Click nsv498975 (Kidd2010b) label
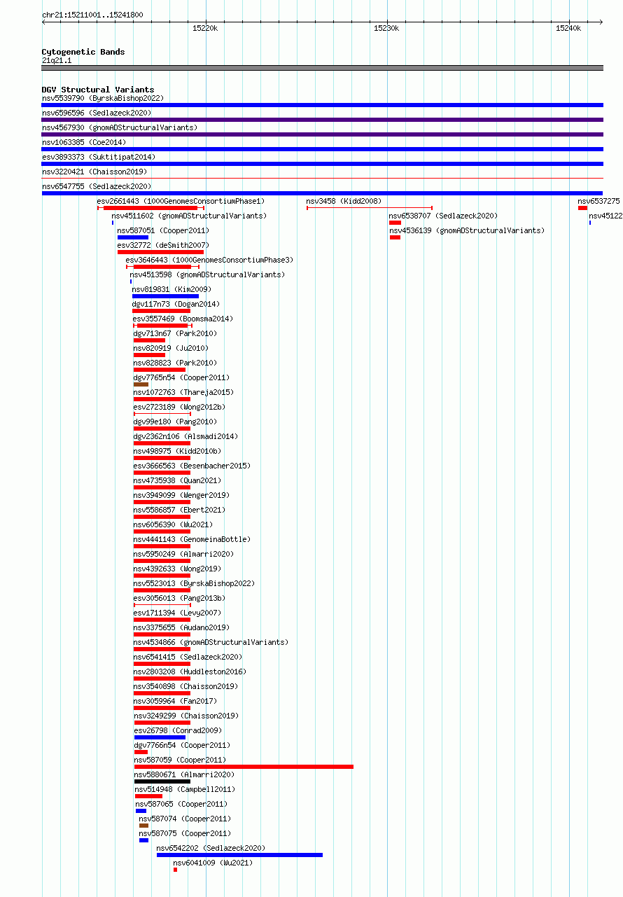The image size is (623, 897). [178, 451]
